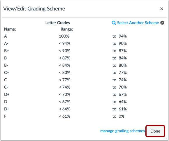Click the A- grade name
The height and width of the screenshot is (141, 169).
coord(6,43)
